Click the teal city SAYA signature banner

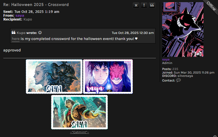click(79, 112)
